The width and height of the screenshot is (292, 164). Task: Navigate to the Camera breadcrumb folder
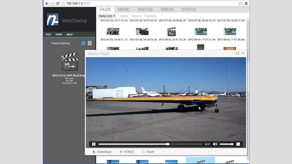pyautogui.click(x=150, y=16)
